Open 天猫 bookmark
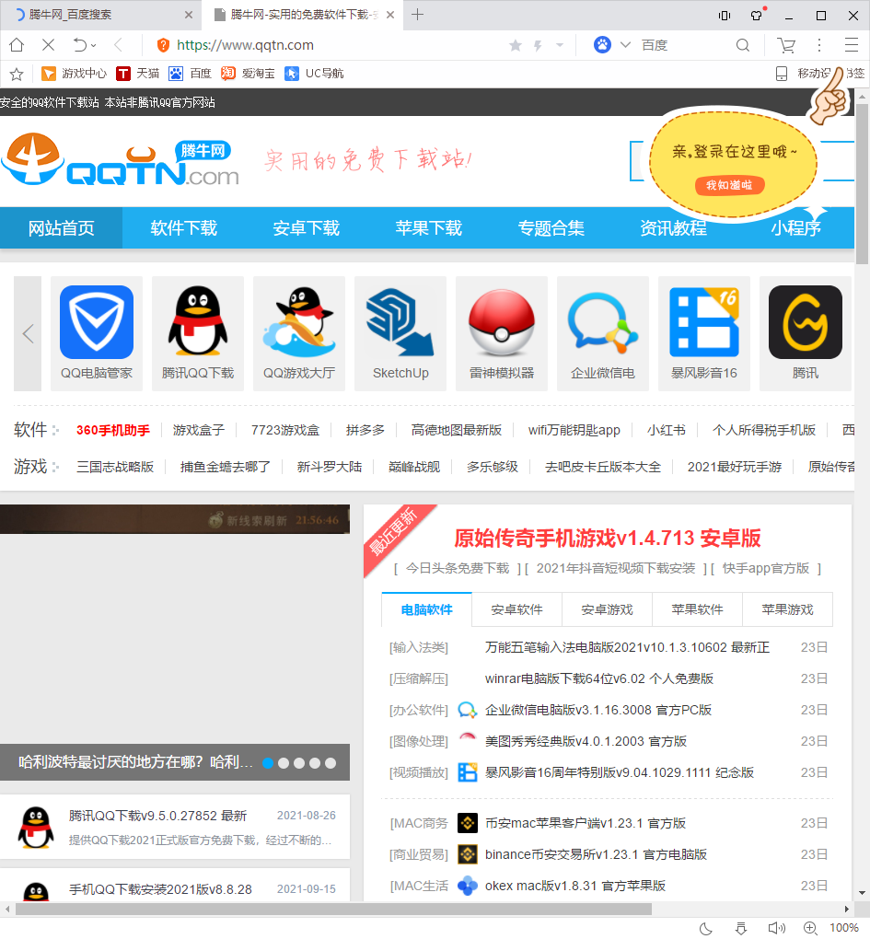The width and height of the screenshot is (870, 939). point(138,74)
